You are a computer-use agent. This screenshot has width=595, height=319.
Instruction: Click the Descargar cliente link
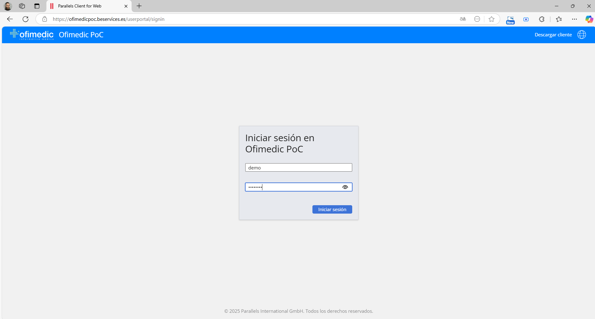tap(553, 35)
